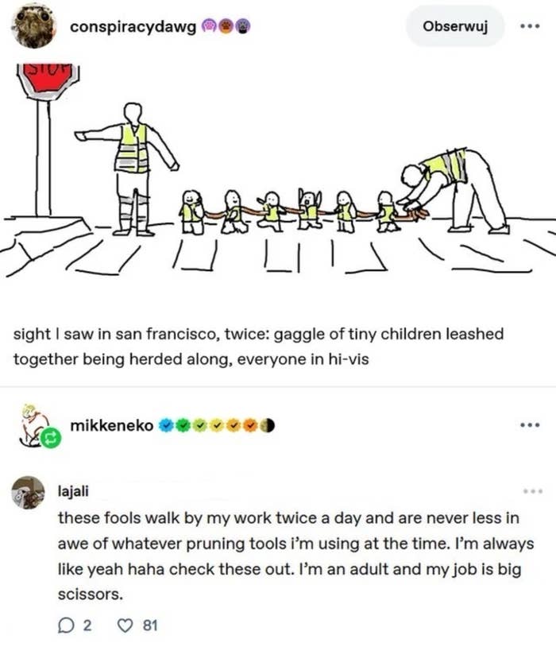Screen dimensions: 556x647
Task: Click the blue checkmark badge beside mikkeneko
Action: (x=165, y=426)
